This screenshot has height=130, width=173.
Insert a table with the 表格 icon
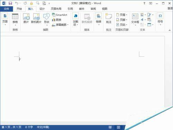pos(15,19)
